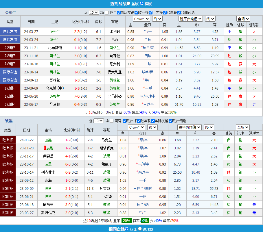
Task: Open the match count dropdown for 英格兰
Action: coord(94,12)
